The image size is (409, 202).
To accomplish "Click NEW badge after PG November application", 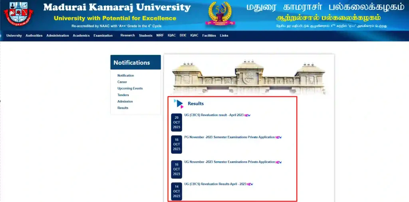I will (278, 137).
